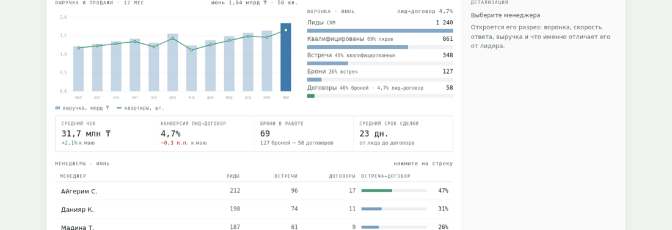Click the 58 contracts count in funnel
The image size is (672, 230).
pyautogui.click(x=449, y=88)
